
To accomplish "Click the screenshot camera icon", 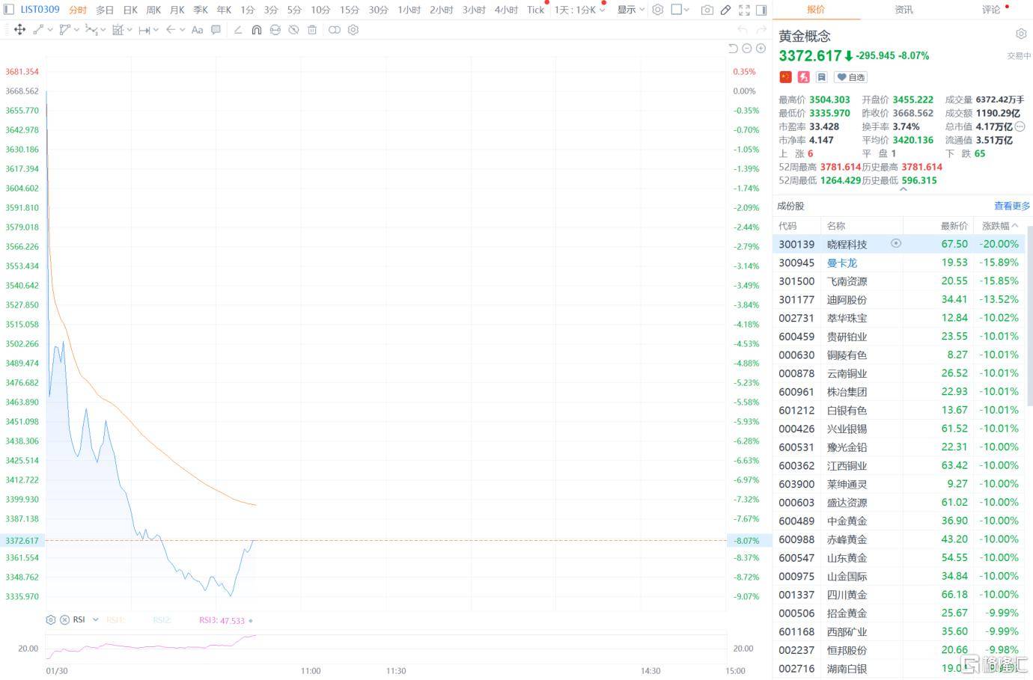I will [x=707, y=10].
